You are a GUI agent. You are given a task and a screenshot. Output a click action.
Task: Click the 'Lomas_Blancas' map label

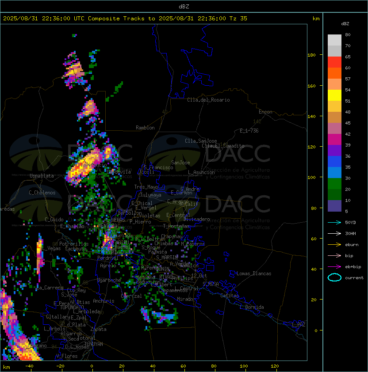click(254, 273)
